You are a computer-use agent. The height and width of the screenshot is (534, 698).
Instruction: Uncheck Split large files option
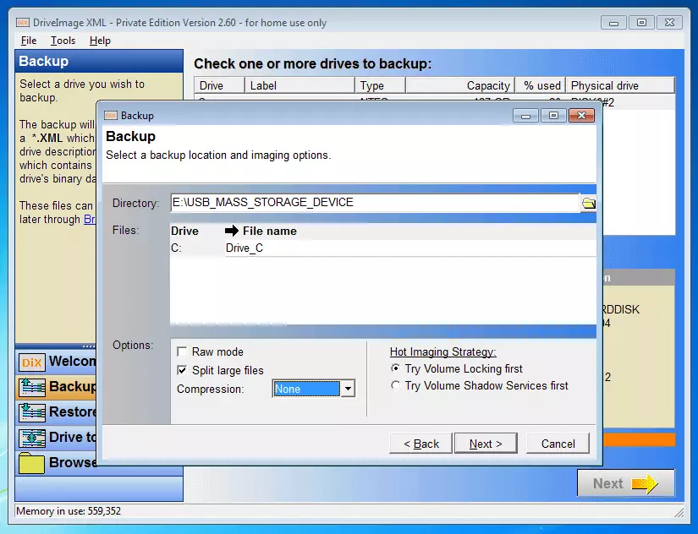coord(182,371)
